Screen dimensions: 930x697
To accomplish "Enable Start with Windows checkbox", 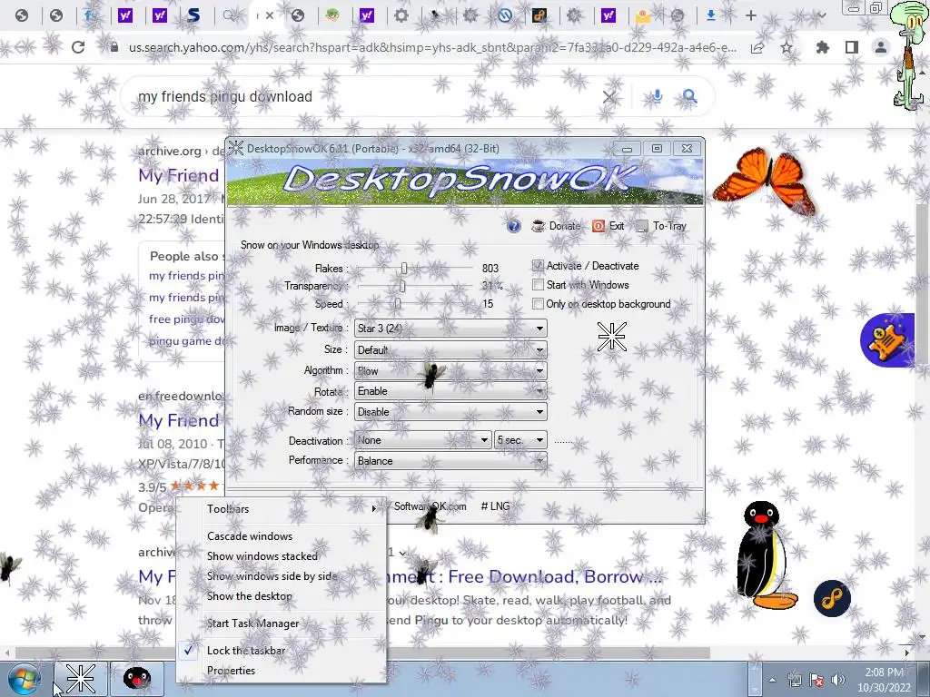I will 538,284.
